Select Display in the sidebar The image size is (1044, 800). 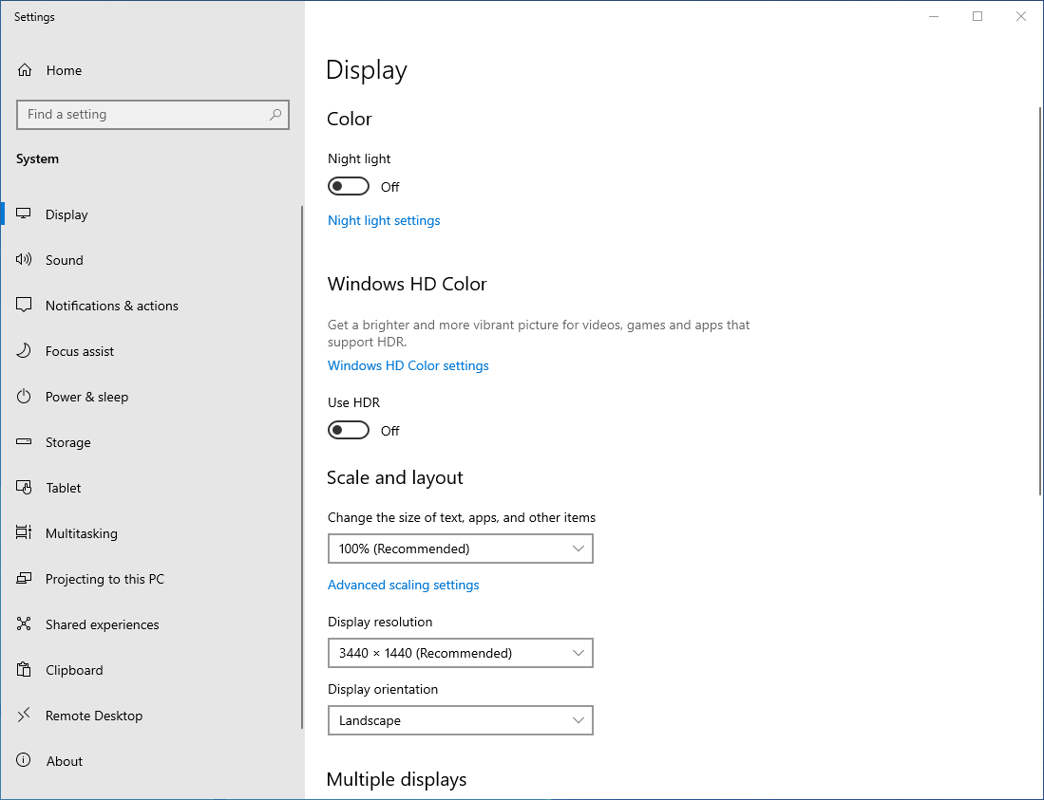point(151,214)
